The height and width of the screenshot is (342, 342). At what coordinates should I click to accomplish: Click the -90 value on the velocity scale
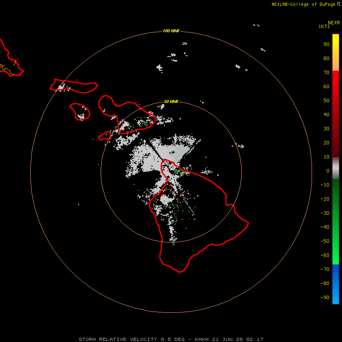pyautogui.click(x=325, y=298)
